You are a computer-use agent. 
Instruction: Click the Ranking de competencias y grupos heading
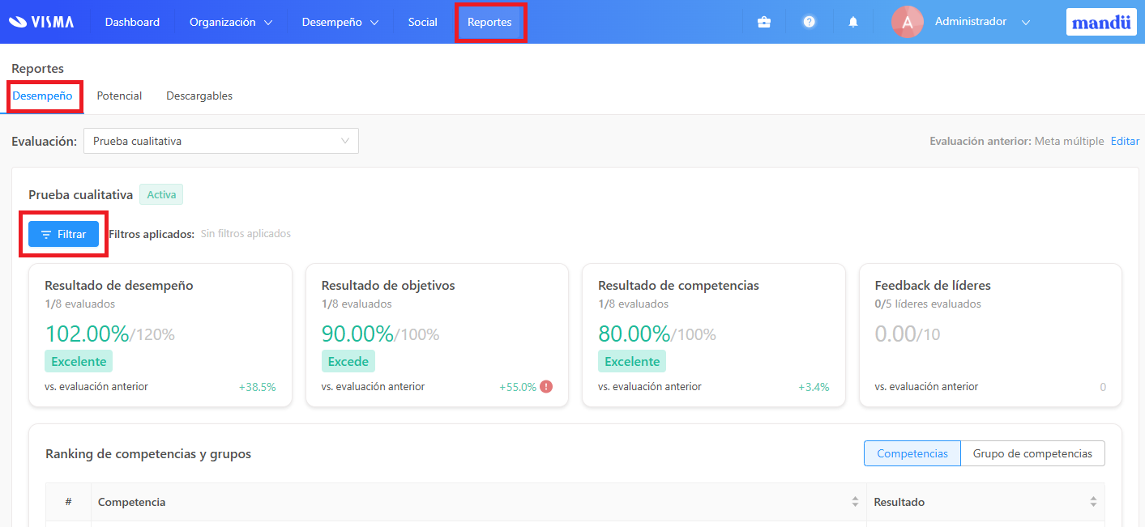[148, 454]
